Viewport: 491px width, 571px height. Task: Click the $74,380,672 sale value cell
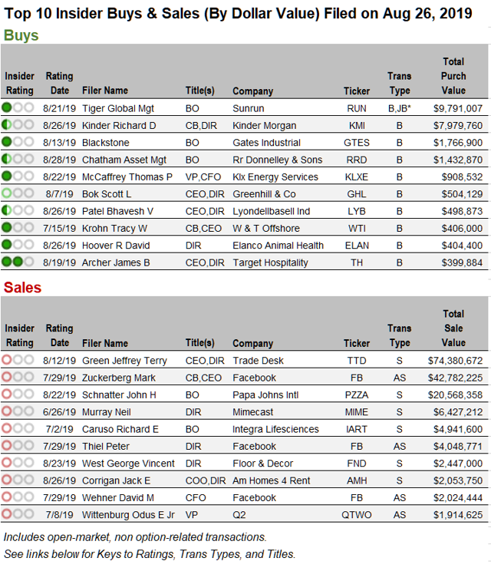(x=455, y=361)
